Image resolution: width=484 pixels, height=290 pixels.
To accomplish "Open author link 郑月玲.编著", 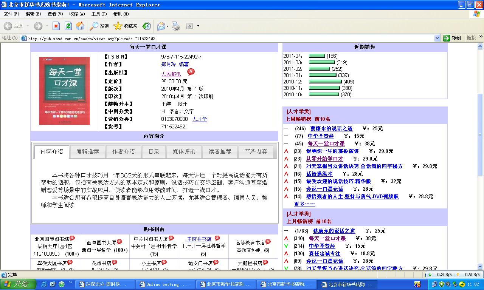I will (x=175, y=65).
